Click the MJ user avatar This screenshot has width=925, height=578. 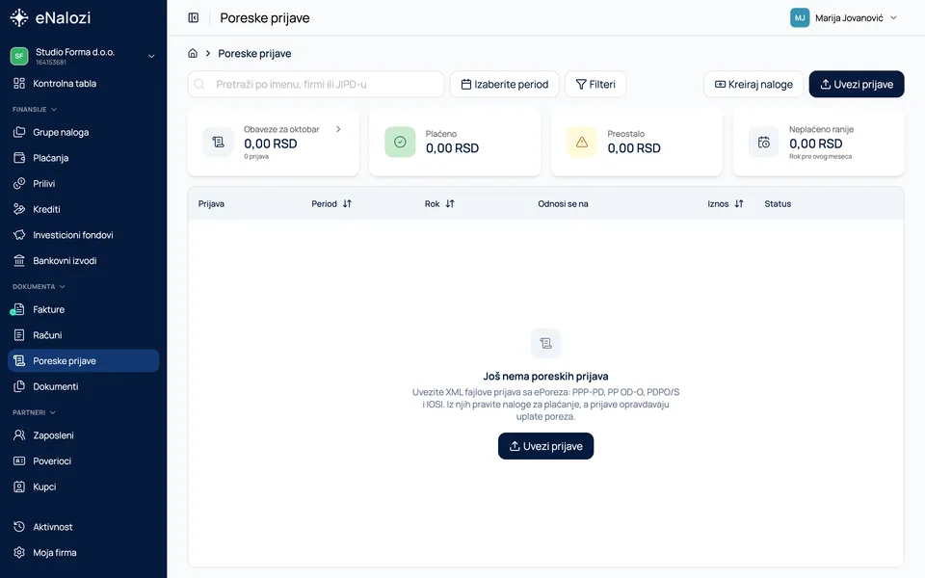click(x=800, y=17)
